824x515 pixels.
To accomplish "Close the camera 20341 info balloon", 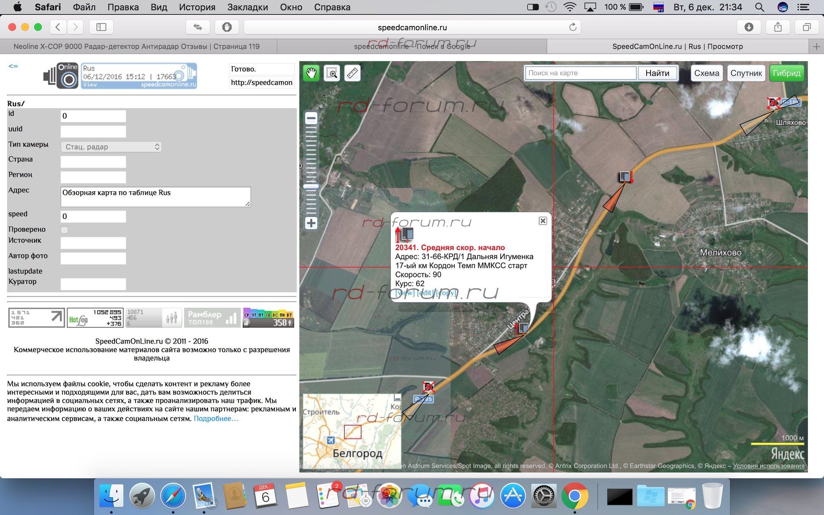I will point(543,221).
